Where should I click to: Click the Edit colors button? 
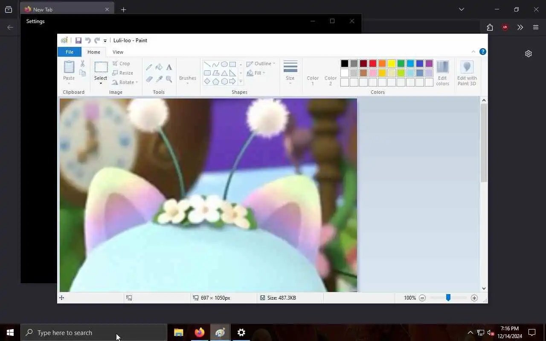click(x=442, y=73)
